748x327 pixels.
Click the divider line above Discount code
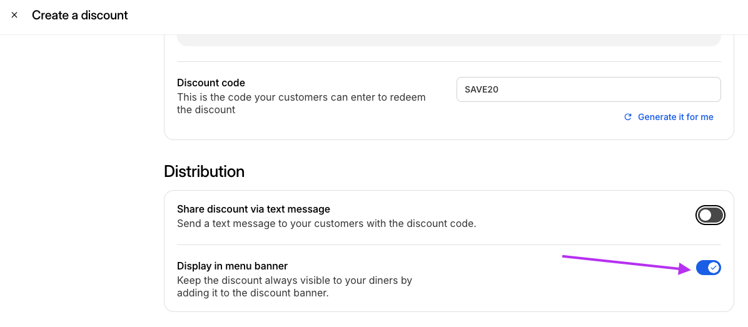(x=448, y=61)
